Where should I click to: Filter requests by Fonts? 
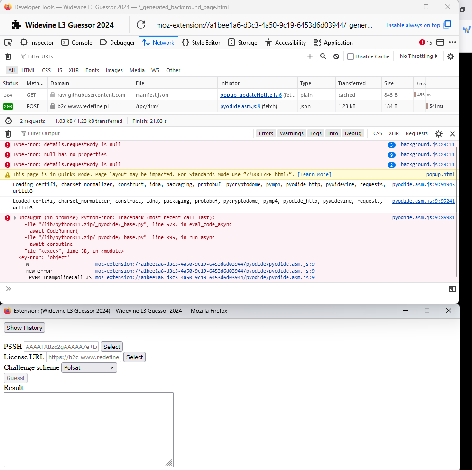point(92,70)
